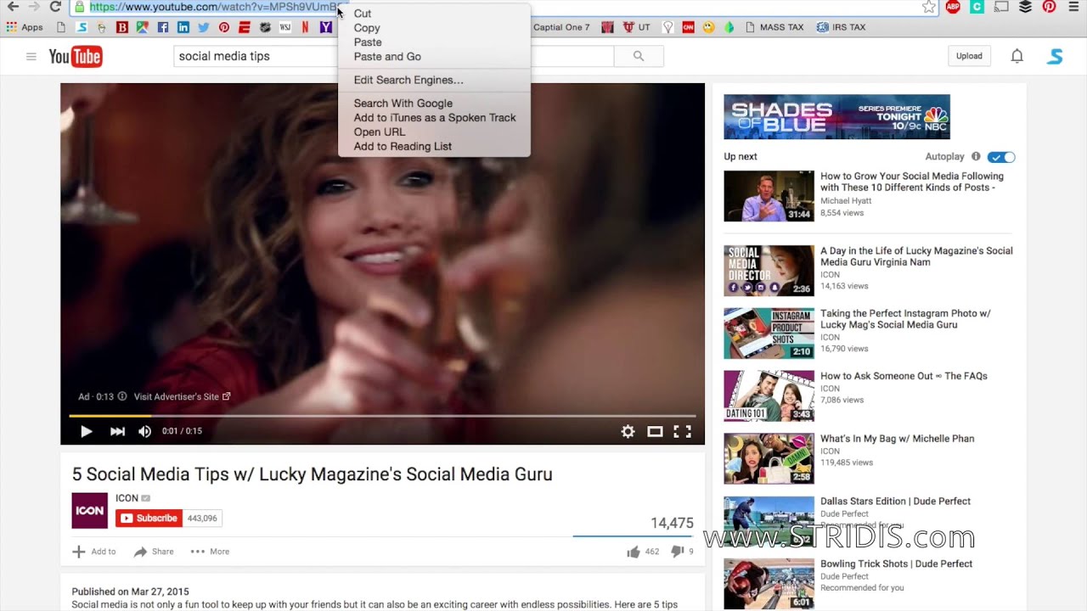Open the Google Maps bookmark icon
Viewport: 1087px width, 611px height.
[x=142, y=27]
